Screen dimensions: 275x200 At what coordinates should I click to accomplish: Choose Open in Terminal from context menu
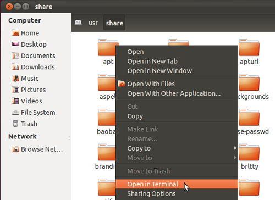[177, 184]
